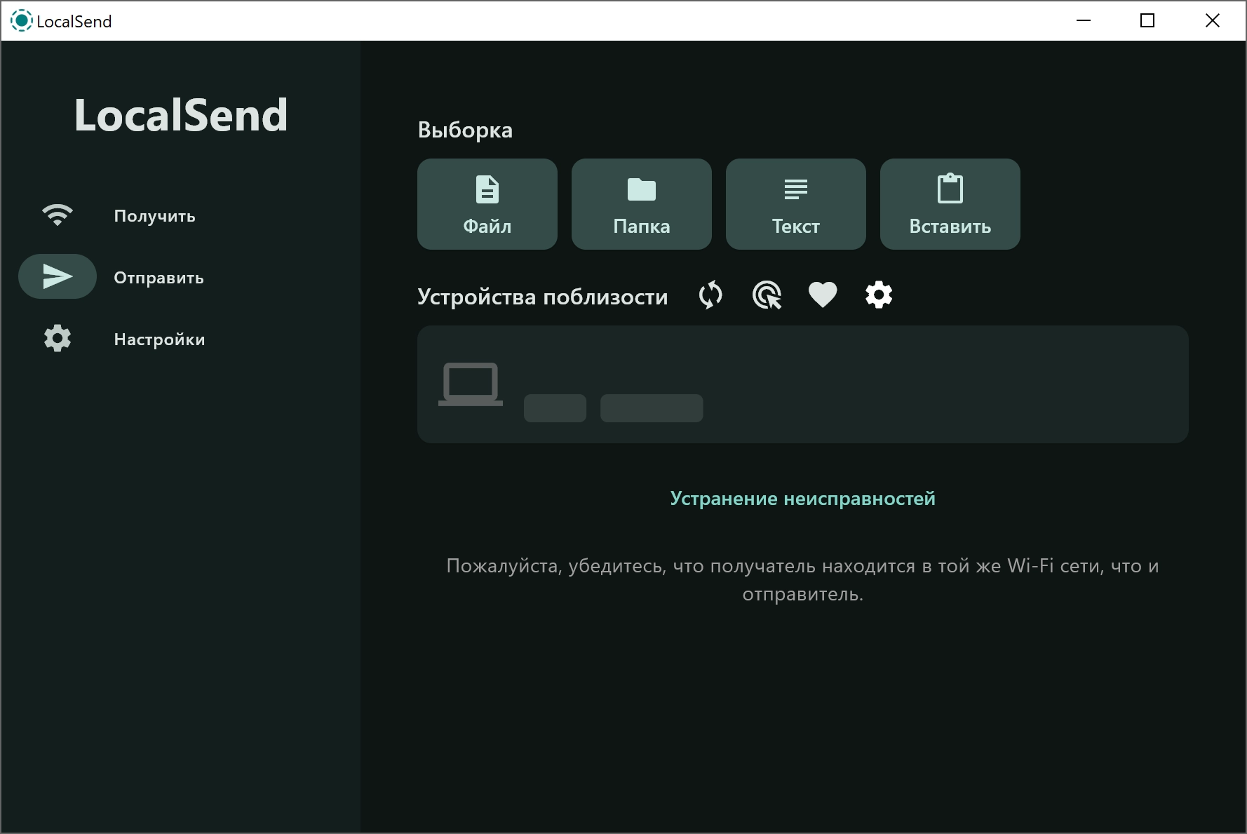The height and width of the screenshot is (834, 1247).
Task: Click the clipboard icon on Вставить
Action: coord(950,189)
